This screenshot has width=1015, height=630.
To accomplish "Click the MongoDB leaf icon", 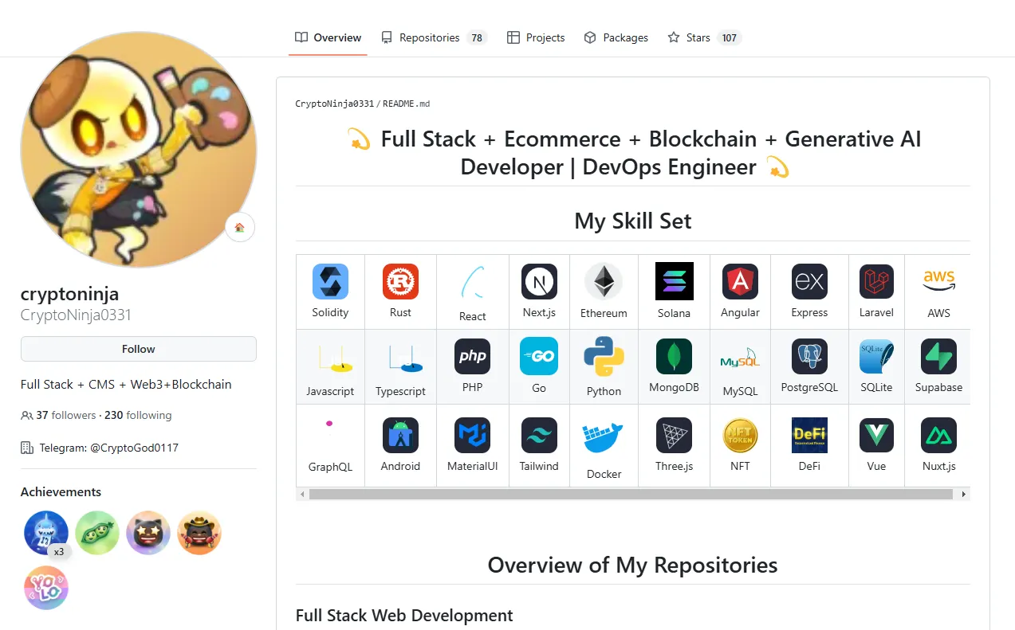I will tap(674, 356).
